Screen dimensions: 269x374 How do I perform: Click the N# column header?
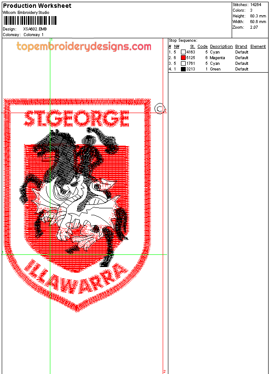tap(177, 47)
